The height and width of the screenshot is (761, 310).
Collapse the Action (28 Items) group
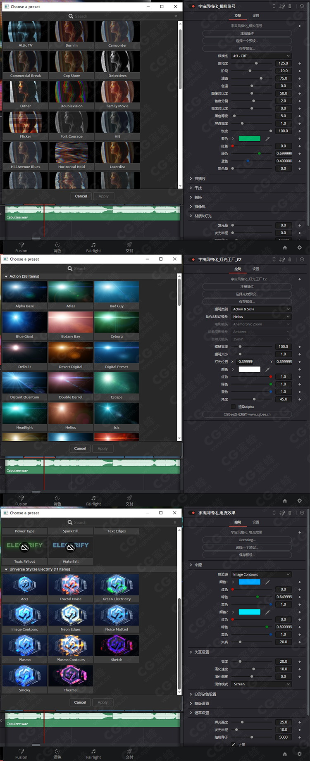click(6, 276)
